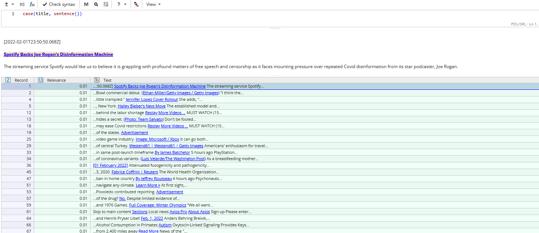Screen dimensions: 539x233
Task: Click the Check syntax button
Action: 58,4
